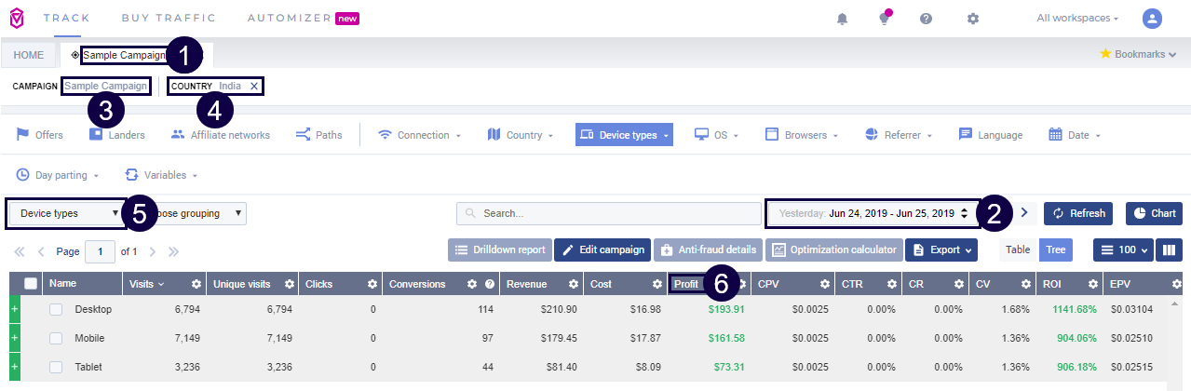Click the Refresh button
Screen dimensions: 1191x391
click(1078, 213)
